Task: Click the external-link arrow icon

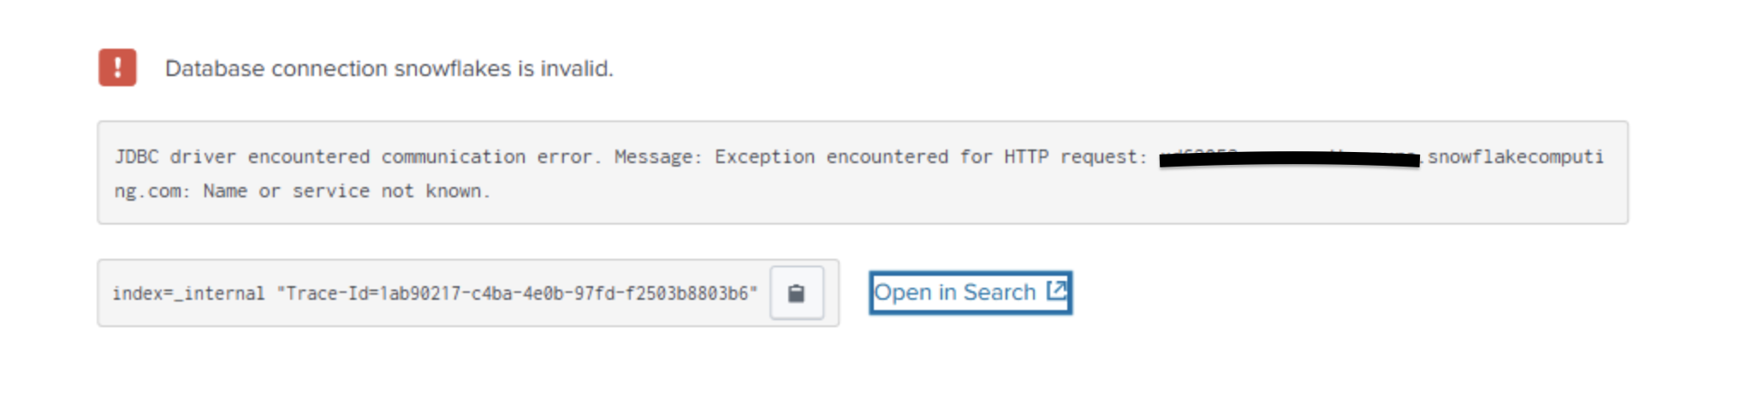Action: tap(1057, 290)
